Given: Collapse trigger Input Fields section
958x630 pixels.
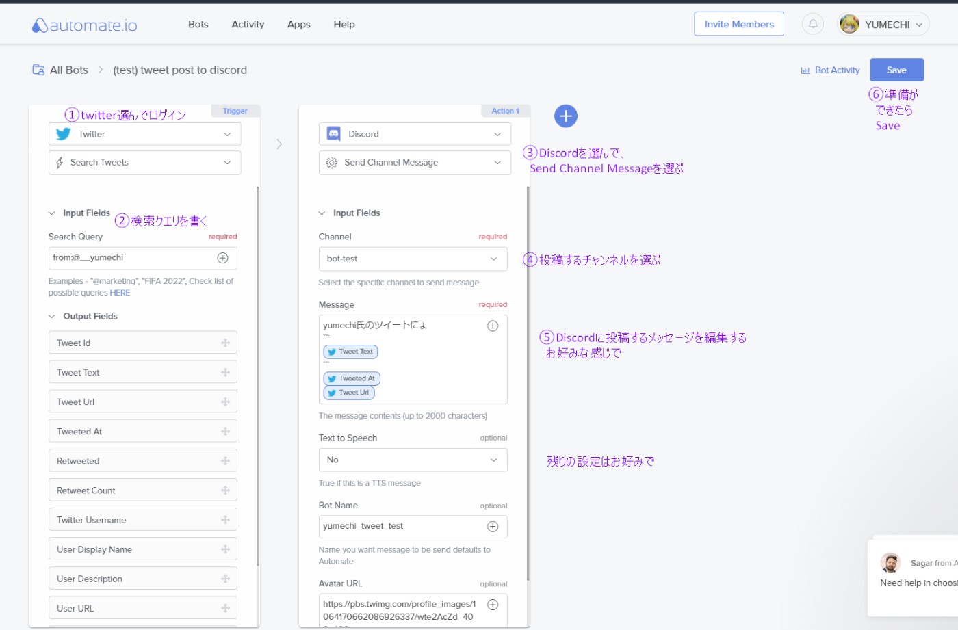Looking at the screenshot, I should click(51, 213).
